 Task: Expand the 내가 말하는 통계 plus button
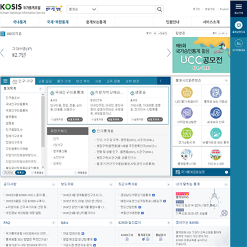(x=226, y=185)
